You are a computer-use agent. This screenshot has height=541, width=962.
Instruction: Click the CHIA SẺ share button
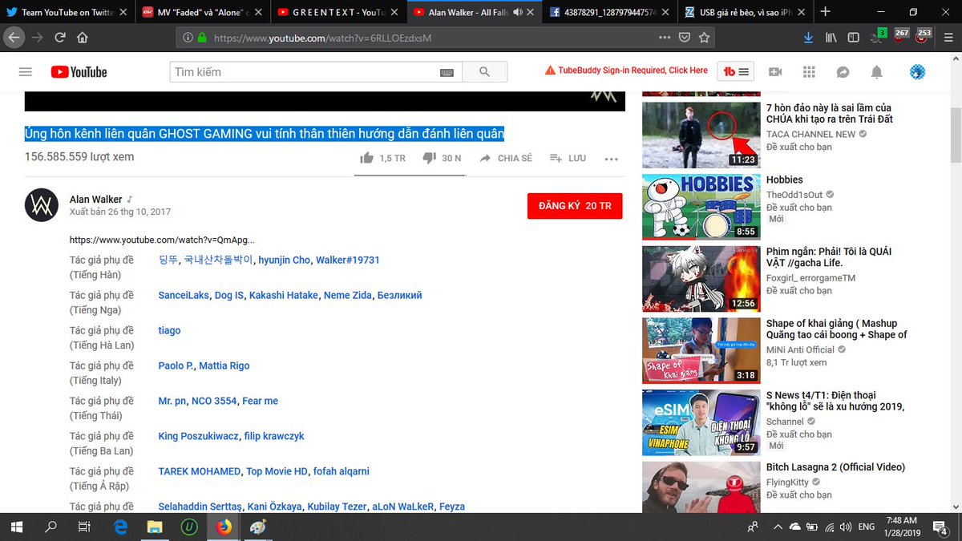(506, 158)
